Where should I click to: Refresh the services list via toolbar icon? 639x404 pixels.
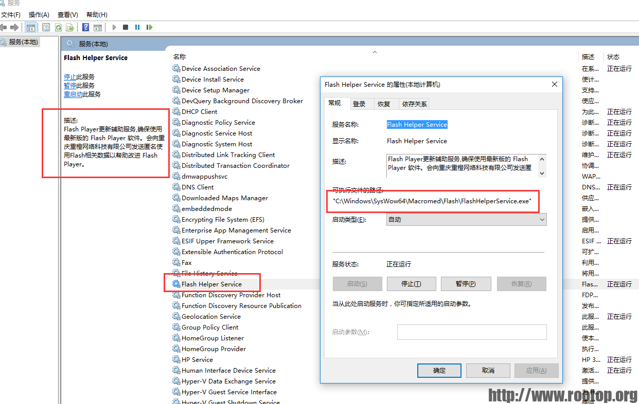[58, 27]
